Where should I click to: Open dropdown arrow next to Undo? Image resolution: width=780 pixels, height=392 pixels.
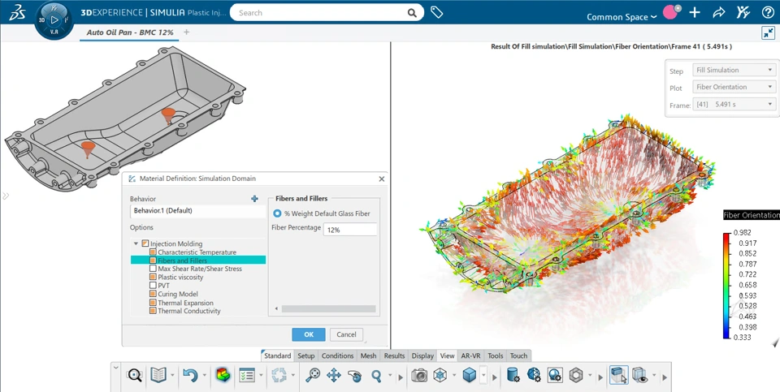click(x=204, y=376)
